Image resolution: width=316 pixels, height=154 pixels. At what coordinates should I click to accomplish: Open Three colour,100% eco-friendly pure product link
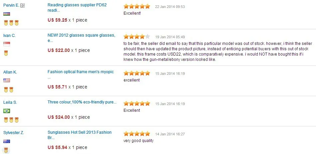pyautogui.click(x=82, y=102)
